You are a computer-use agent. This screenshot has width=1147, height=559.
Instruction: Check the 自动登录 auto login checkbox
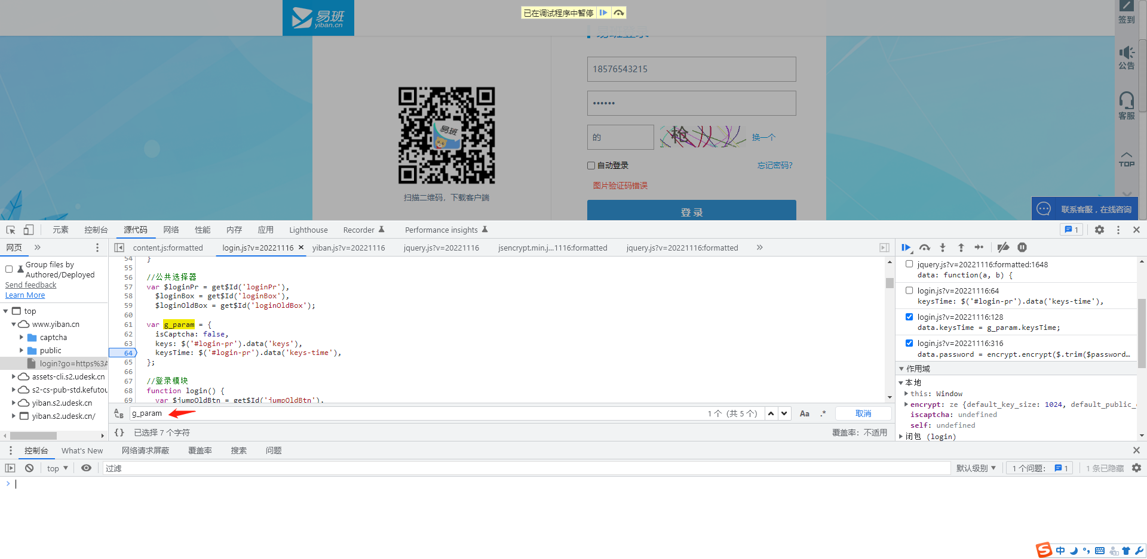tap(591, 166)
